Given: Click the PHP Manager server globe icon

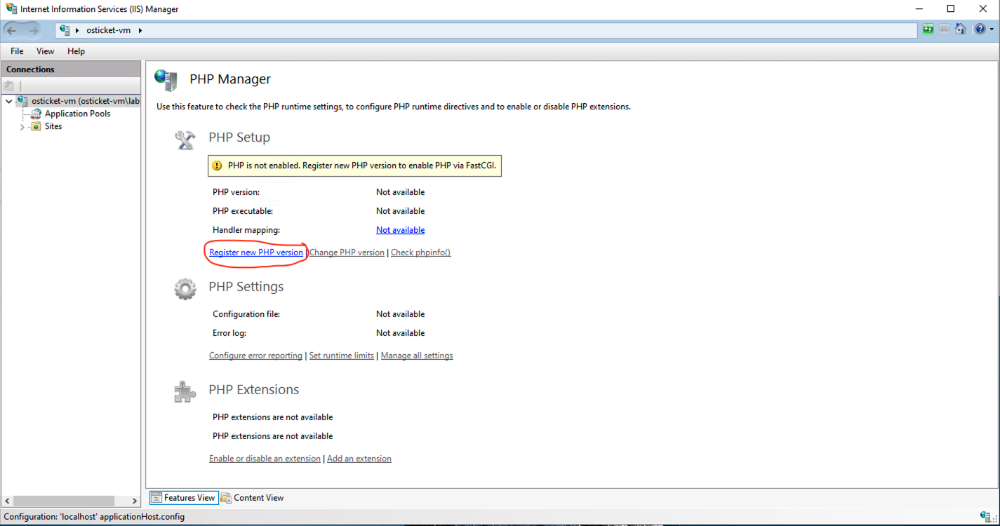Looking at the screenshot, I should (x=166, y=80).
